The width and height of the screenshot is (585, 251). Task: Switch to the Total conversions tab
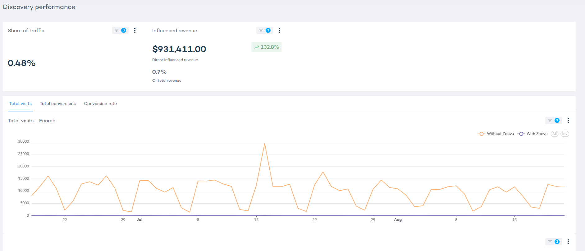(58, 104)
